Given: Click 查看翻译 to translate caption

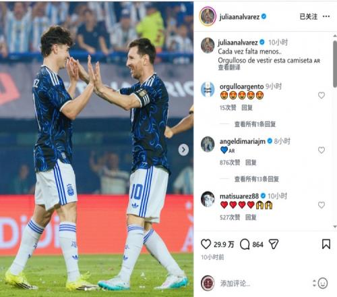Looking at the screenshot, I should [229, 67].
